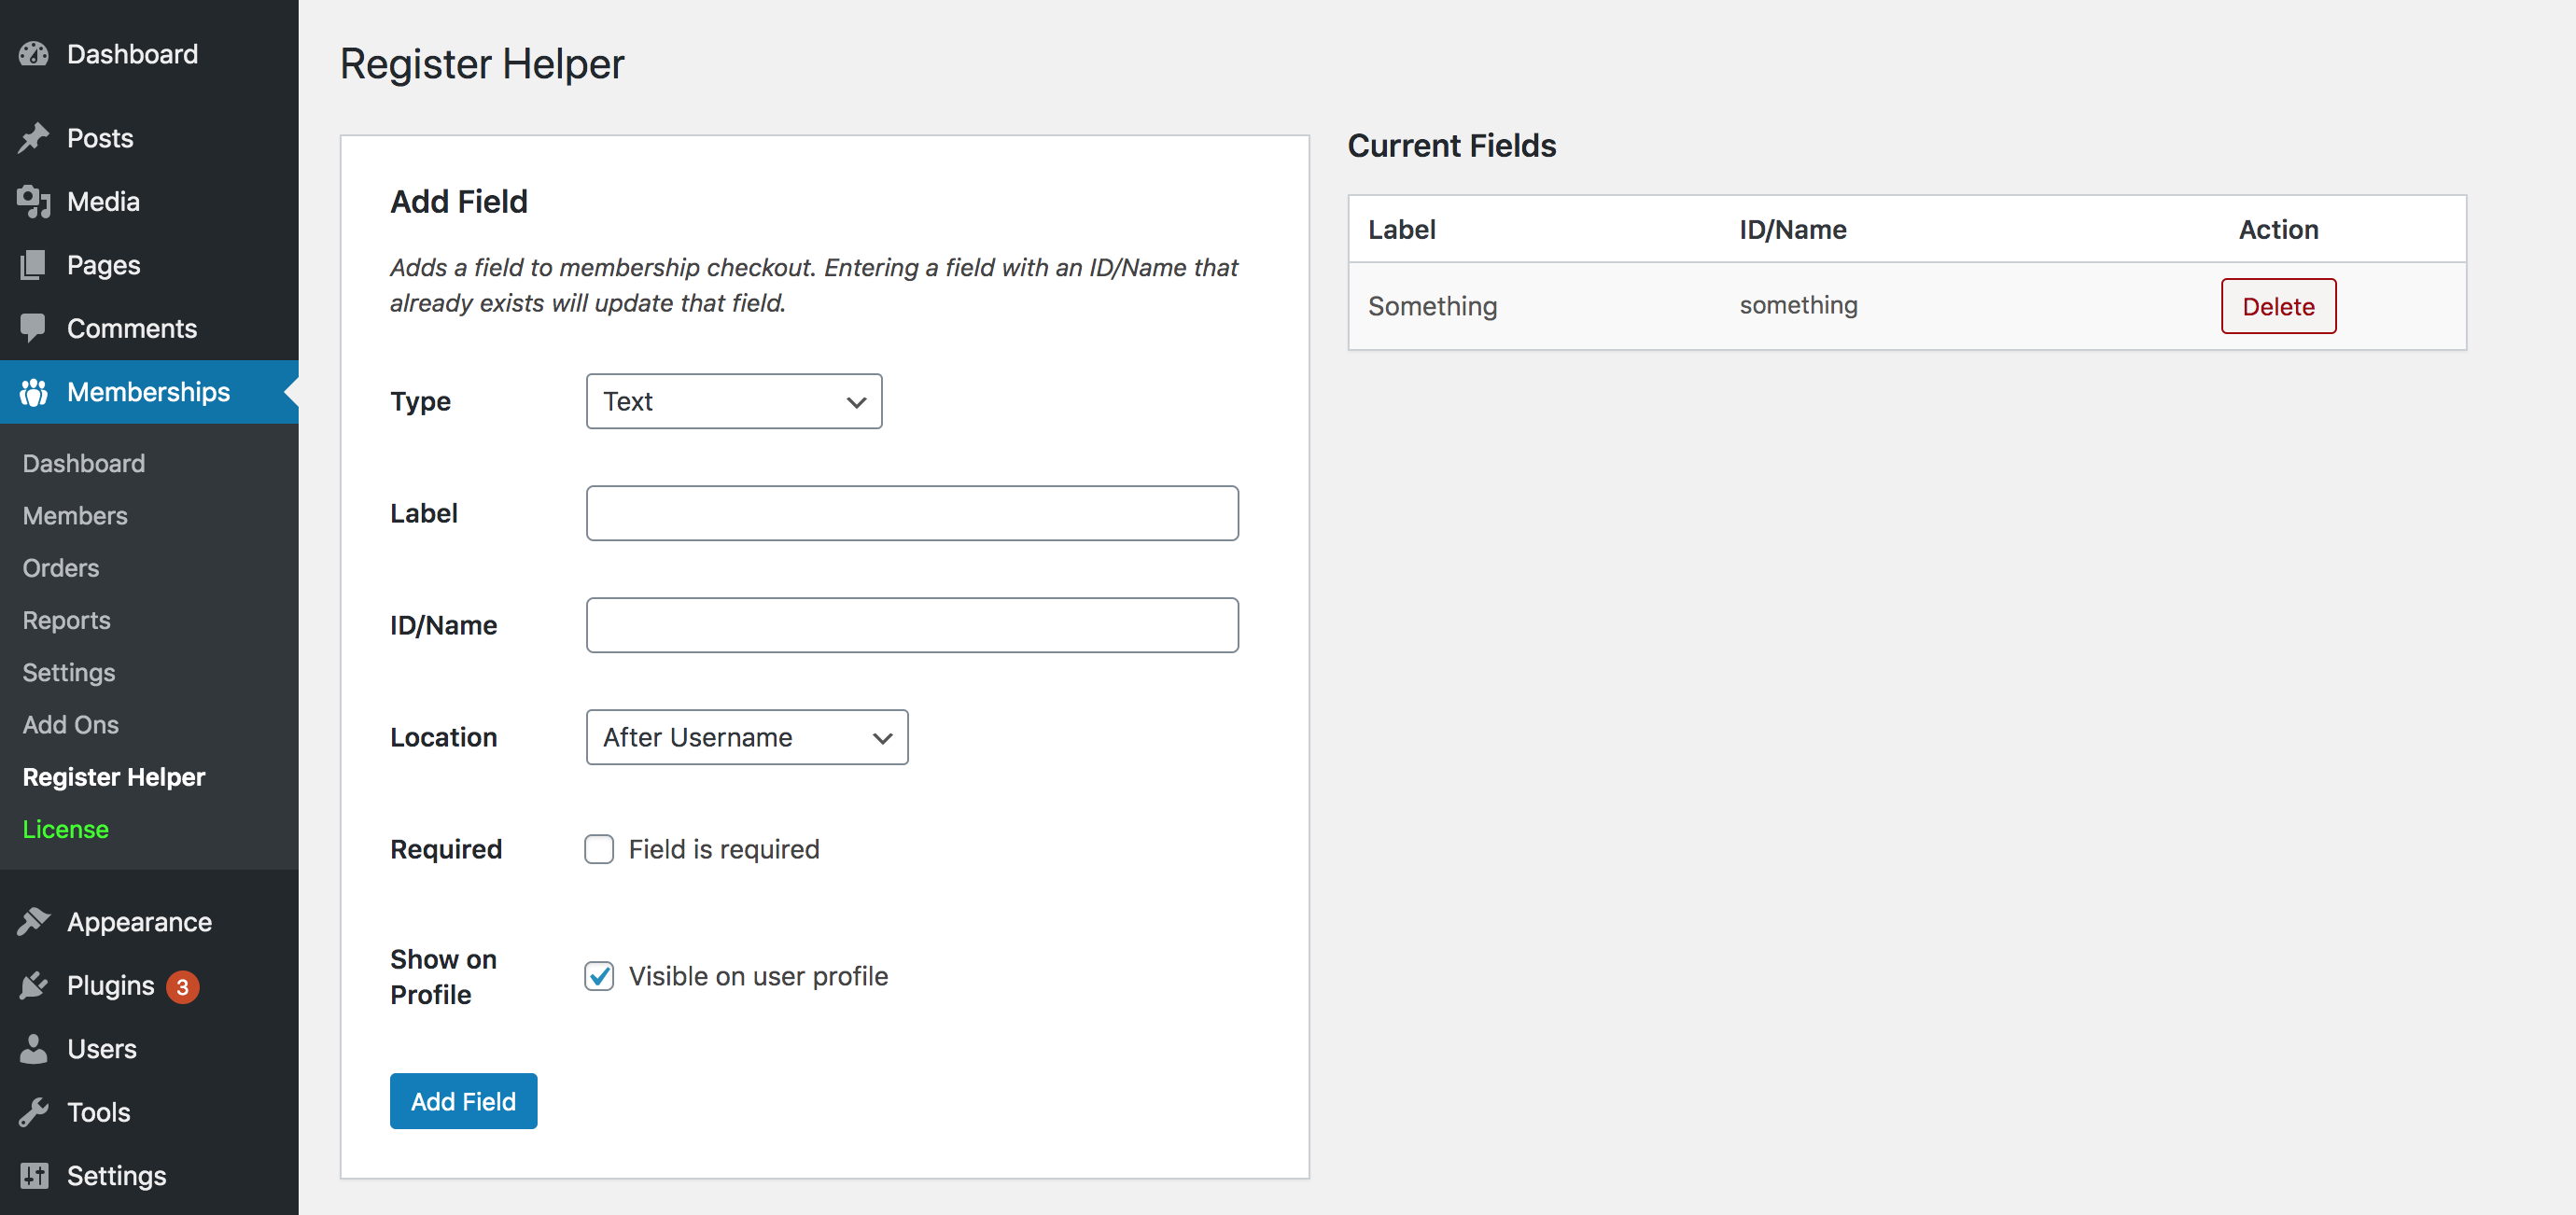Click the Dashboard gauge icon in sidebar
Screen dimensions: 2576x1215
click(34, 54)
